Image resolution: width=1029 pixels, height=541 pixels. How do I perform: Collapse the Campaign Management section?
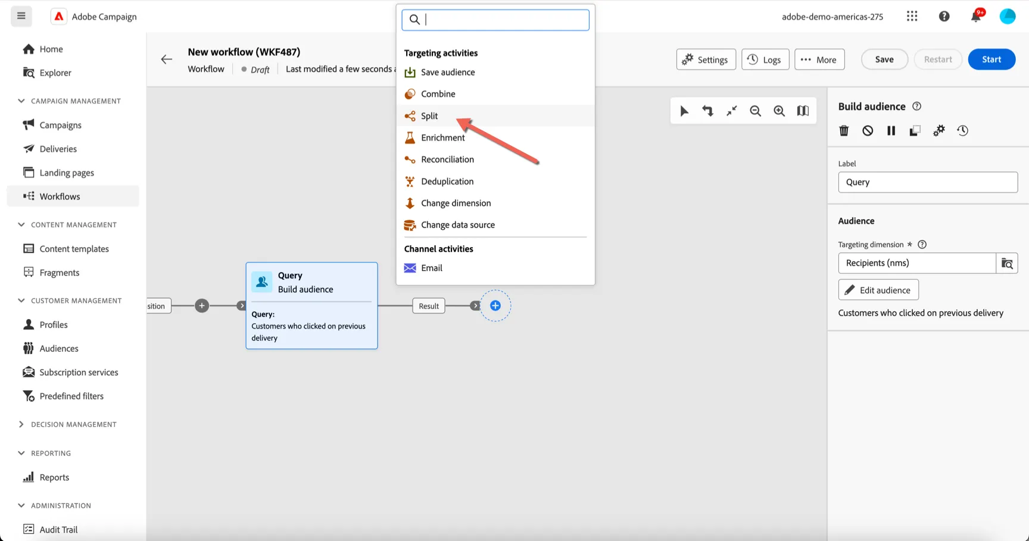point(21,101)
